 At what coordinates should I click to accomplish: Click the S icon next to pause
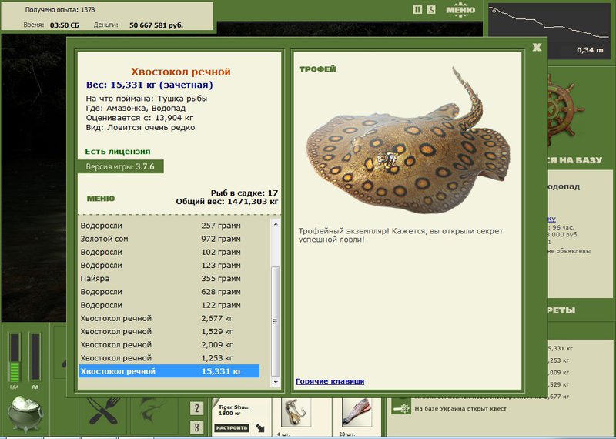[x=431, y=9]
